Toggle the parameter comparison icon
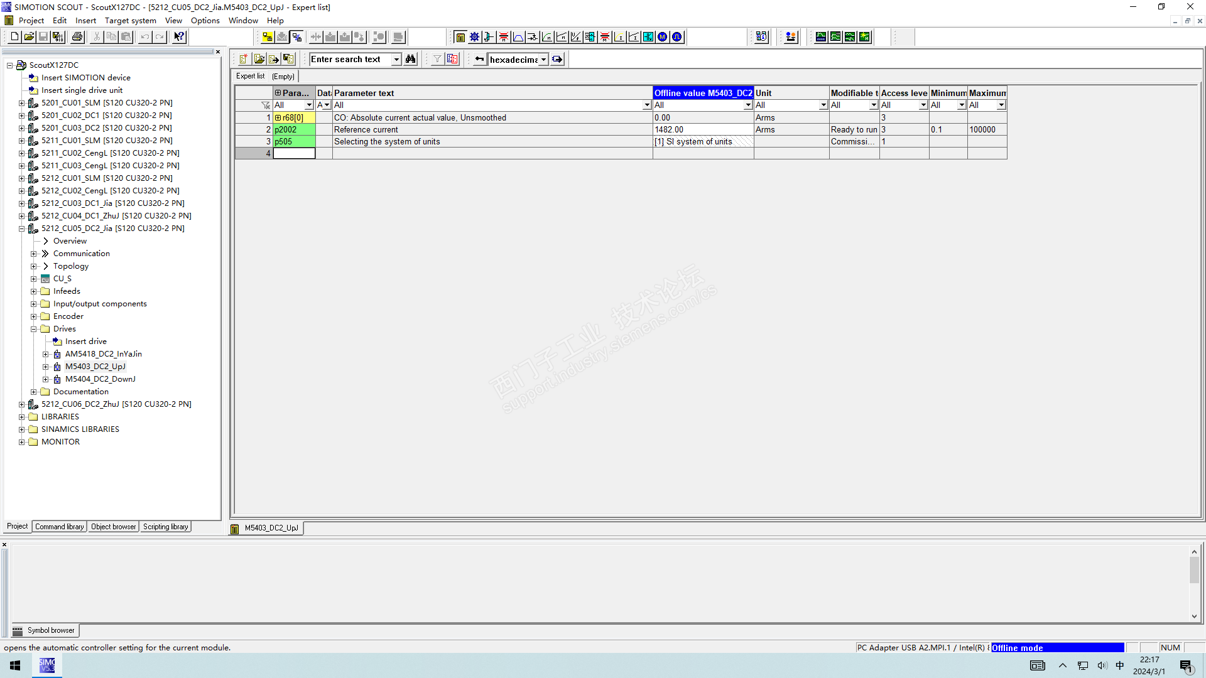The height and width of the screenshot is (678, 1206). 452,59
